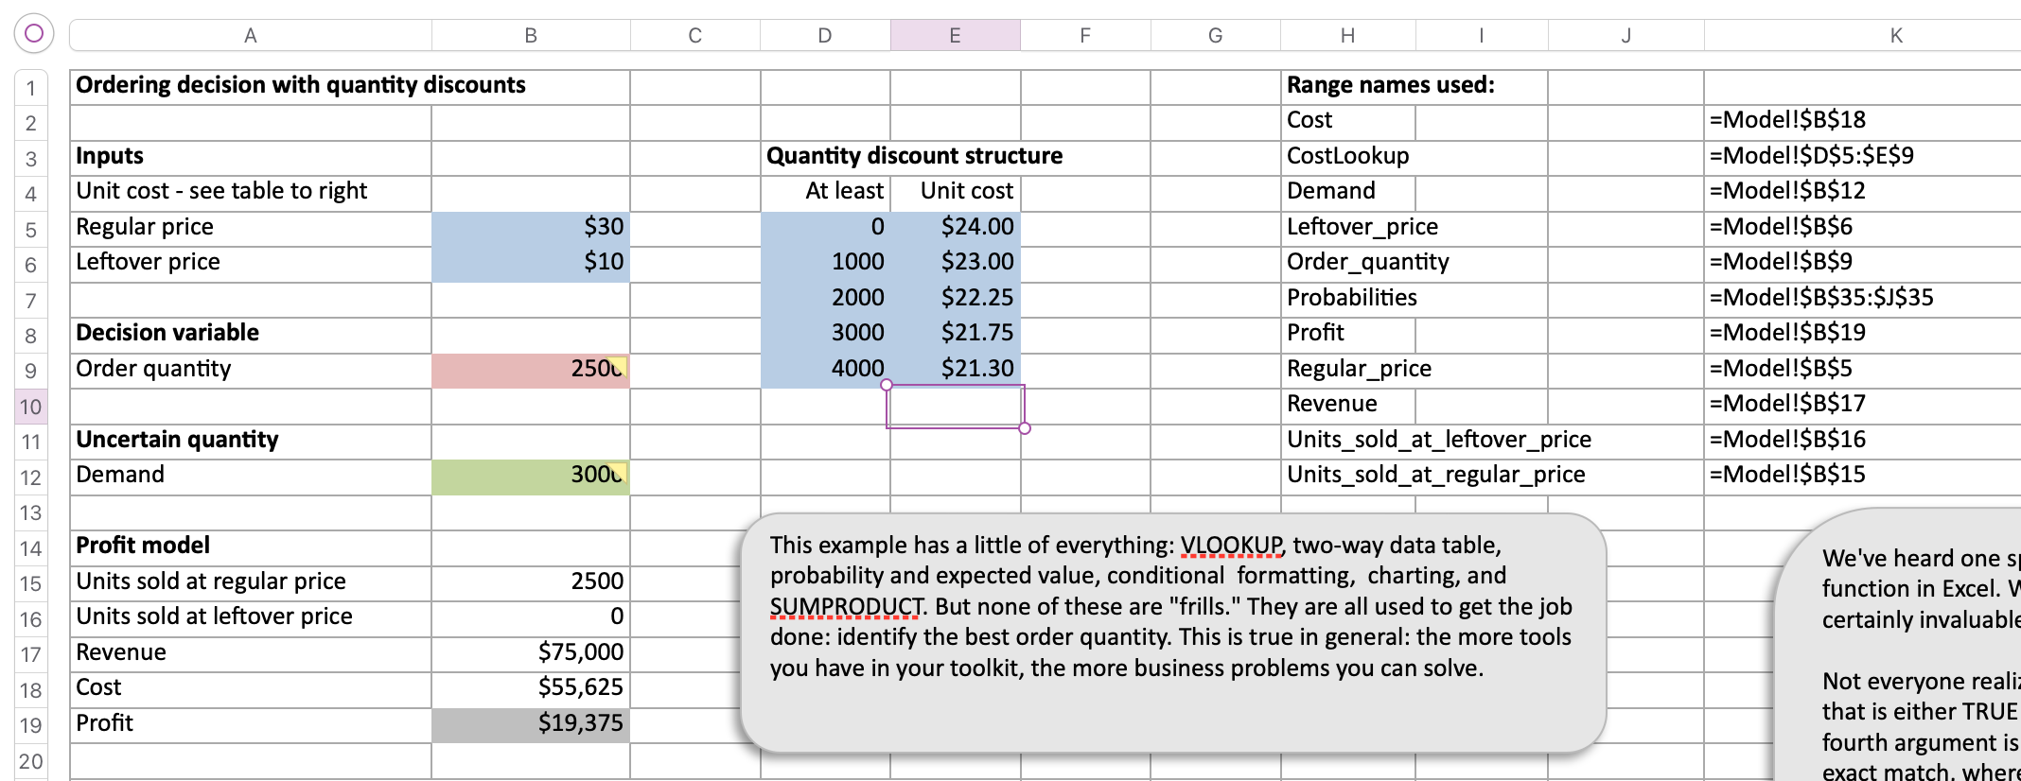The image size is (2021, 781).
Task: Click unit cost cell $23.00
Action: (956, 264)
